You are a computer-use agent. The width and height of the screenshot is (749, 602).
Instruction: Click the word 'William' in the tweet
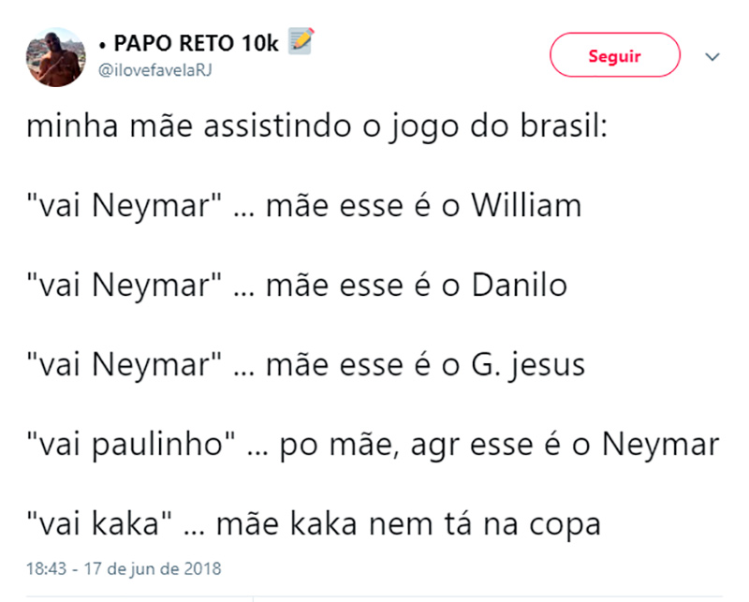[x=525, y=204]
